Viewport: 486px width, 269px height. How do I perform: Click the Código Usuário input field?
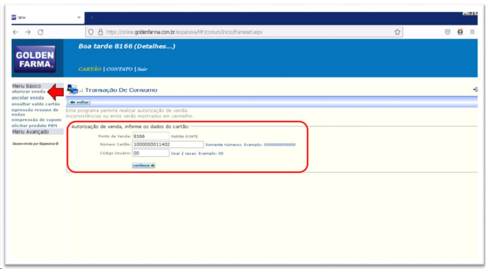click(151, 153)
